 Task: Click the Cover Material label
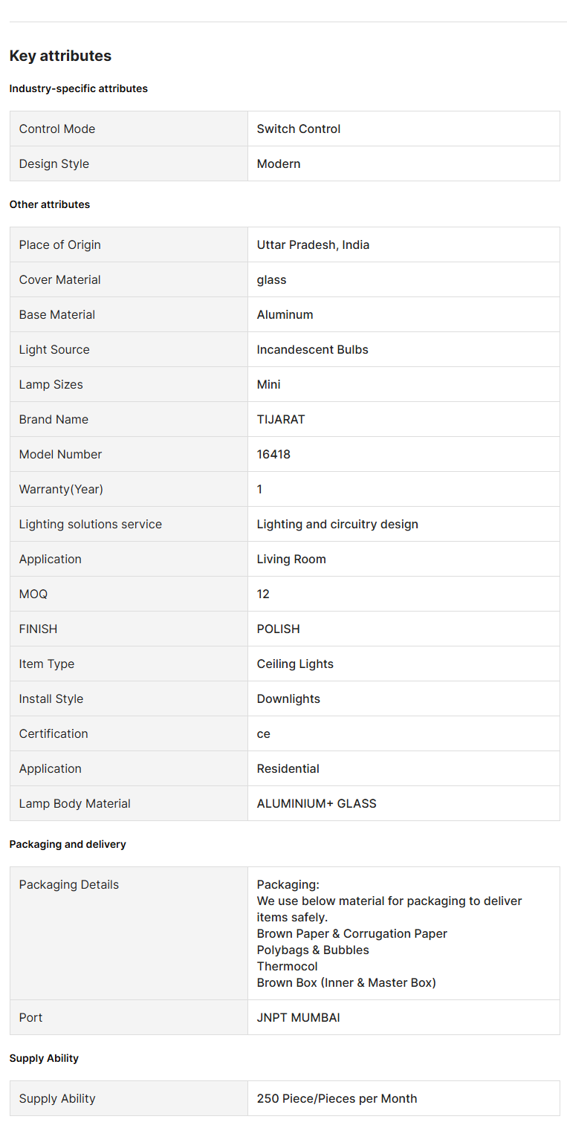[x=60, y=279]
